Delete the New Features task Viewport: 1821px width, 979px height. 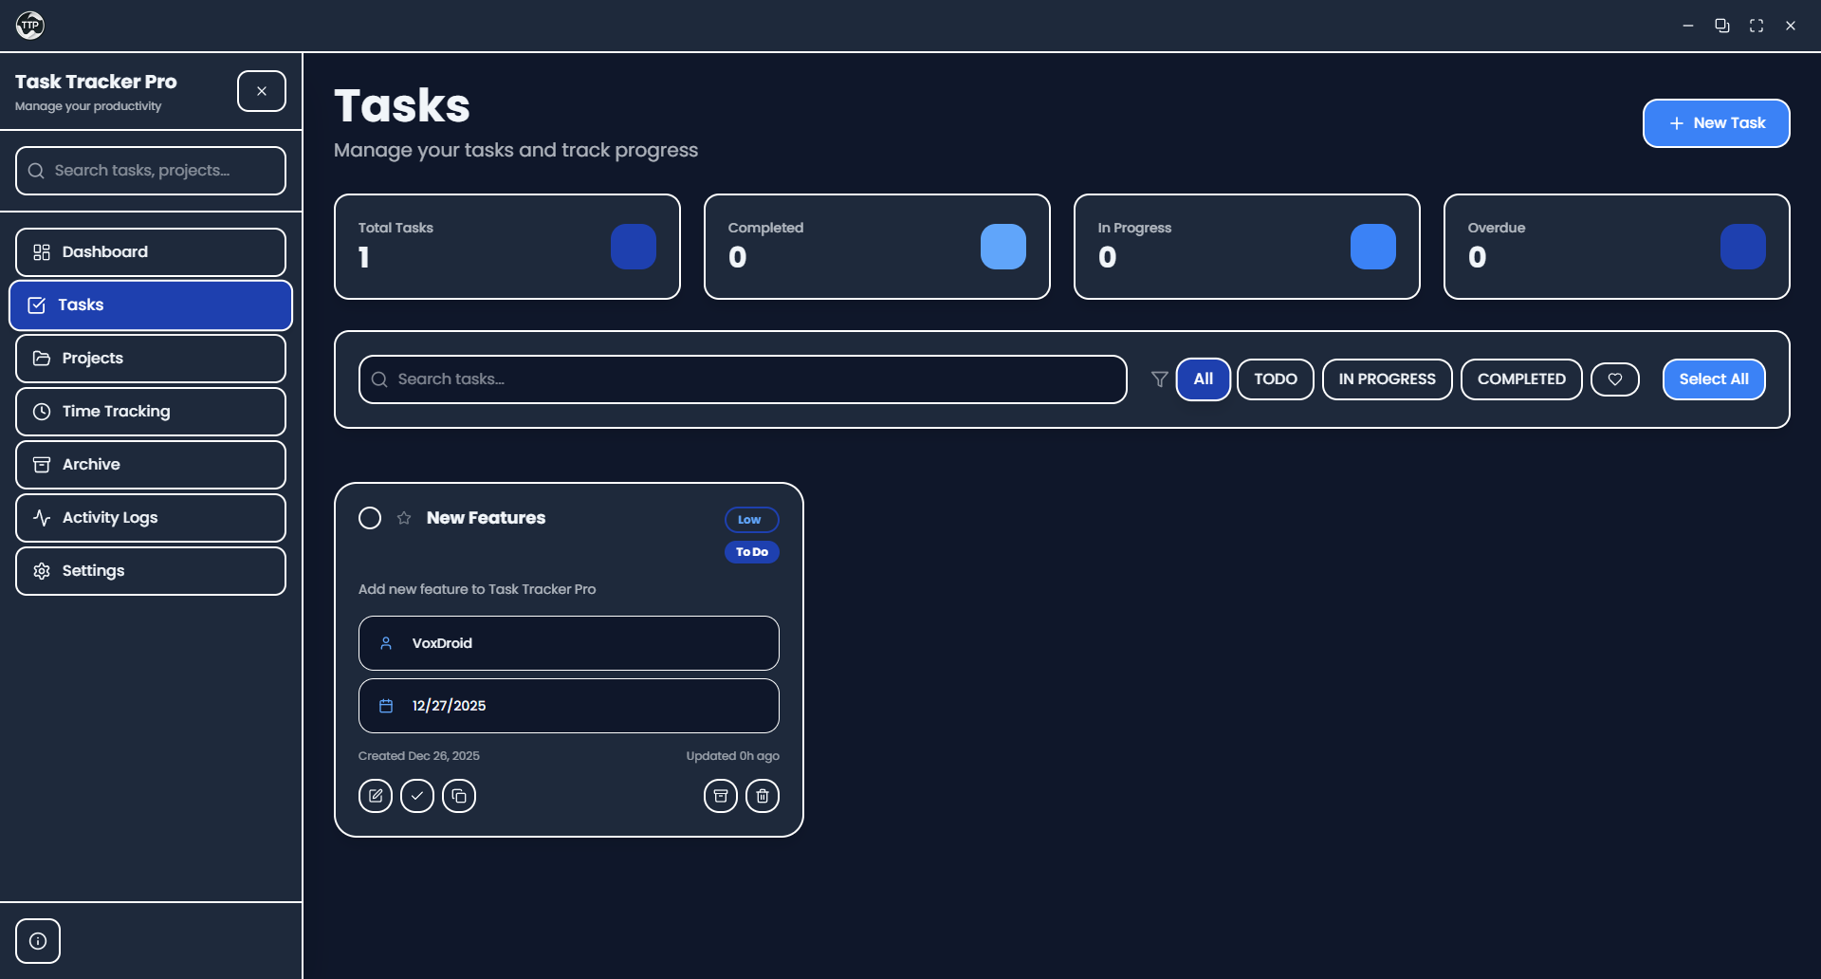(763, 796)
